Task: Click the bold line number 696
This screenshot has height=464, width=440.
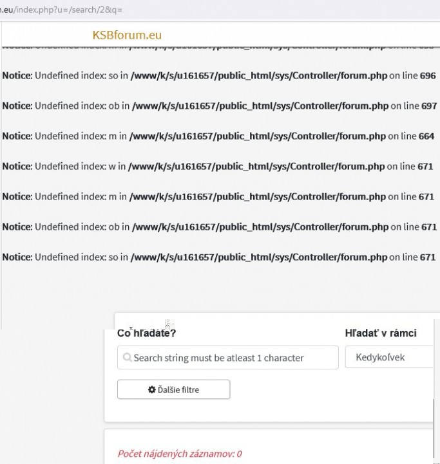Action: tap(428, 75)
